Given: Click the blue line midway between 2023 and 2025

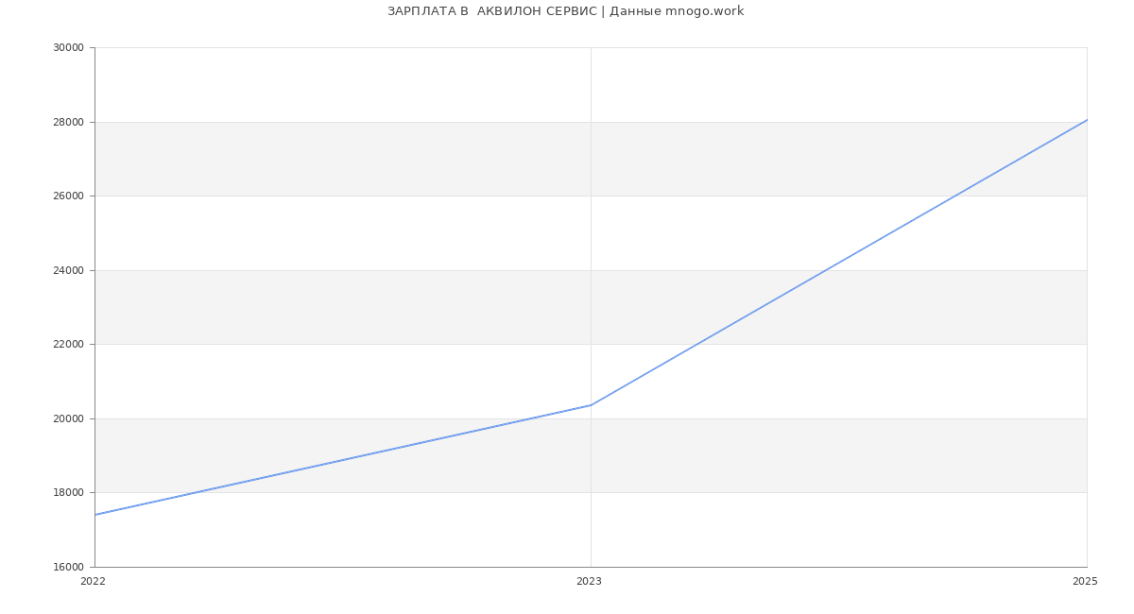Looking at the screenshot, I should [x=839, y=263].
